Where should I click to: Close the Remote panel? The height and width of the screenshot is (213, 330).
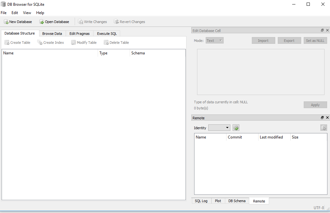coord(327,118)
